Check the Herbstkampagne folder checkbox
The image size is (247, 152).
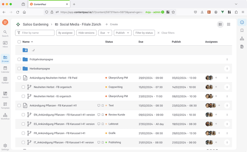pos(19,68)
